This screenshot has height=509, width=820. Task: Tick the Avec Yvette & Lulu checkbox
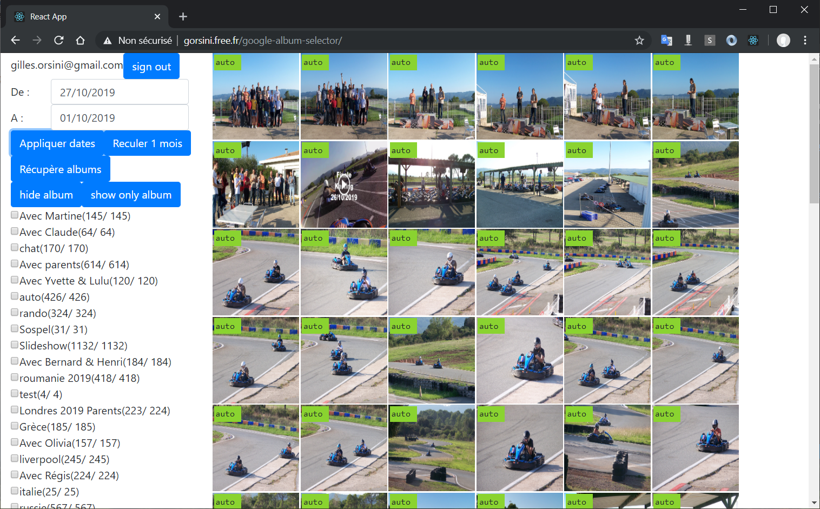[15, 280]
